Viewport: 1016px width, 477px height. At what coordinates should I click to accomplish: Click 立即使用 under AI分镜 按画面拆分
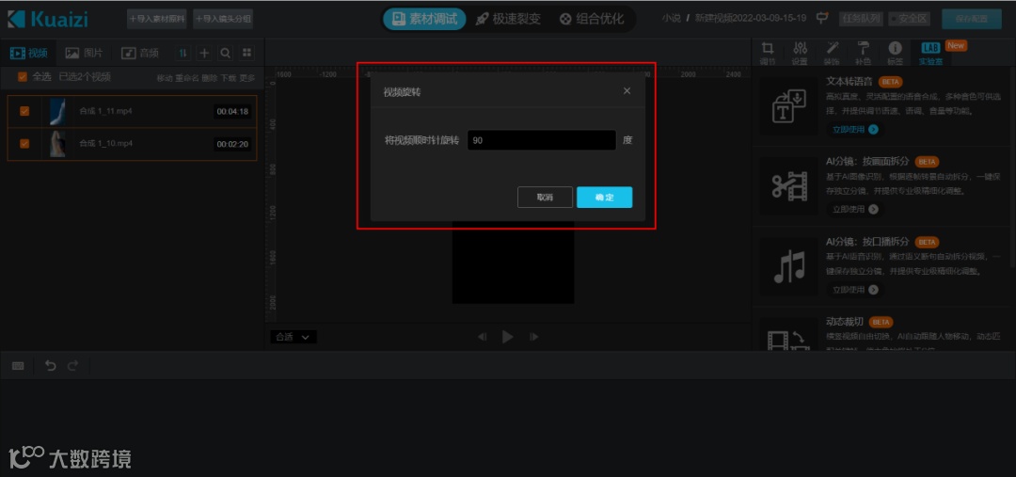855,209
